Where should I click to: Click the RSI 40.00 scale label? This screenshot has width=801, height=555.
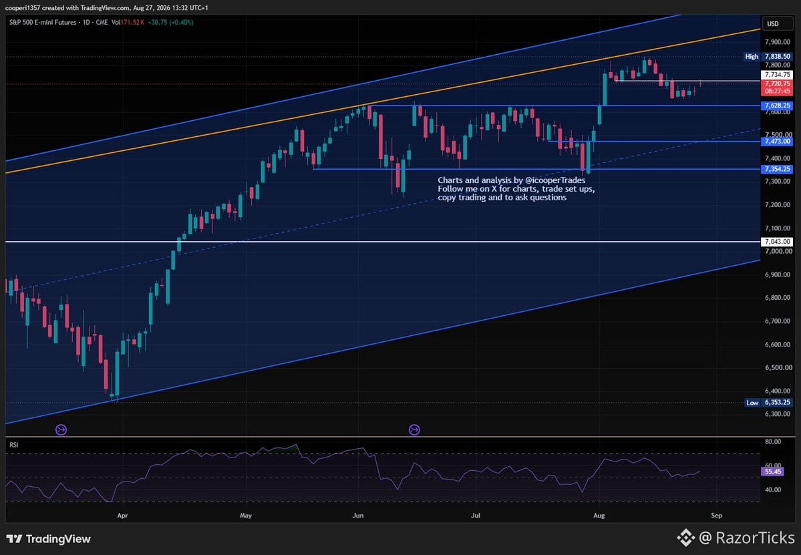pyautogui.click(x=773, y=490)
